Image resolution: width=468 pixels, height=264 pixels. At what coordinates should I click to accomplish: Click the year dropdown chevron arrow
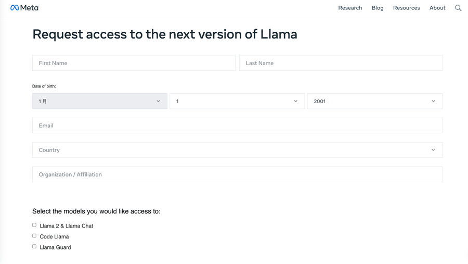433,101
